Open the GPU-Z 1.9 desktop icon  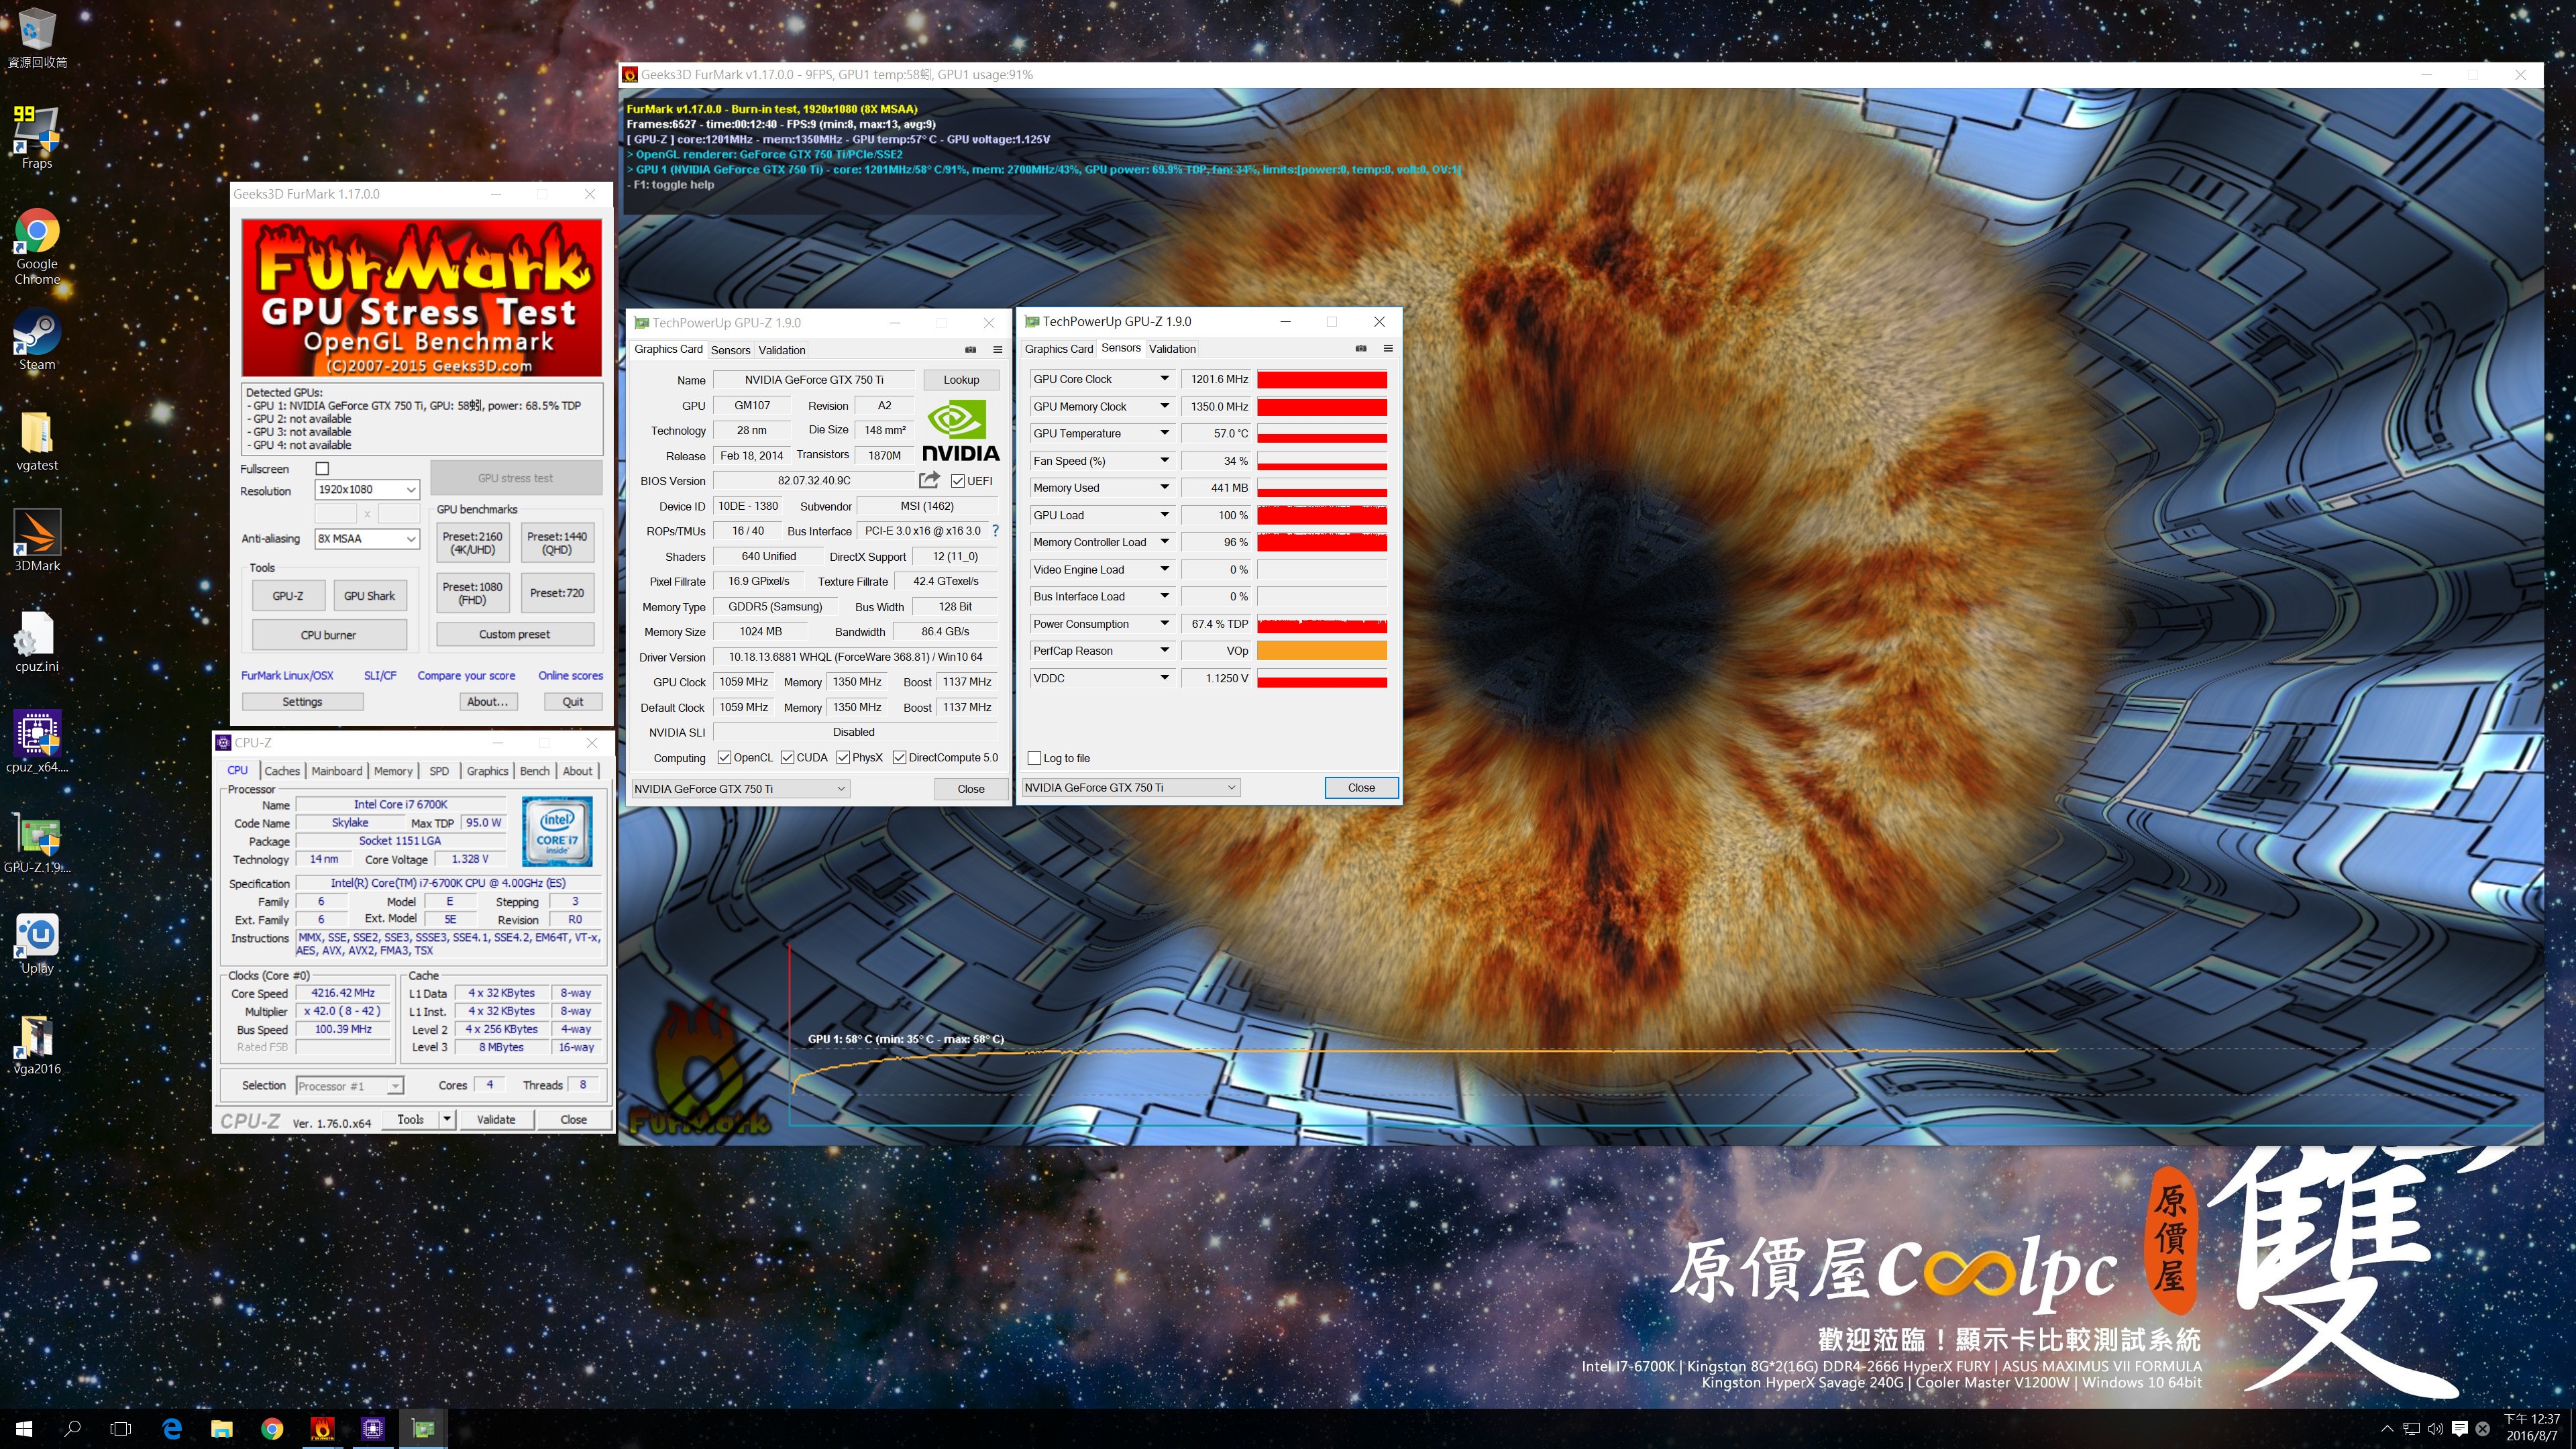(37, 843)
